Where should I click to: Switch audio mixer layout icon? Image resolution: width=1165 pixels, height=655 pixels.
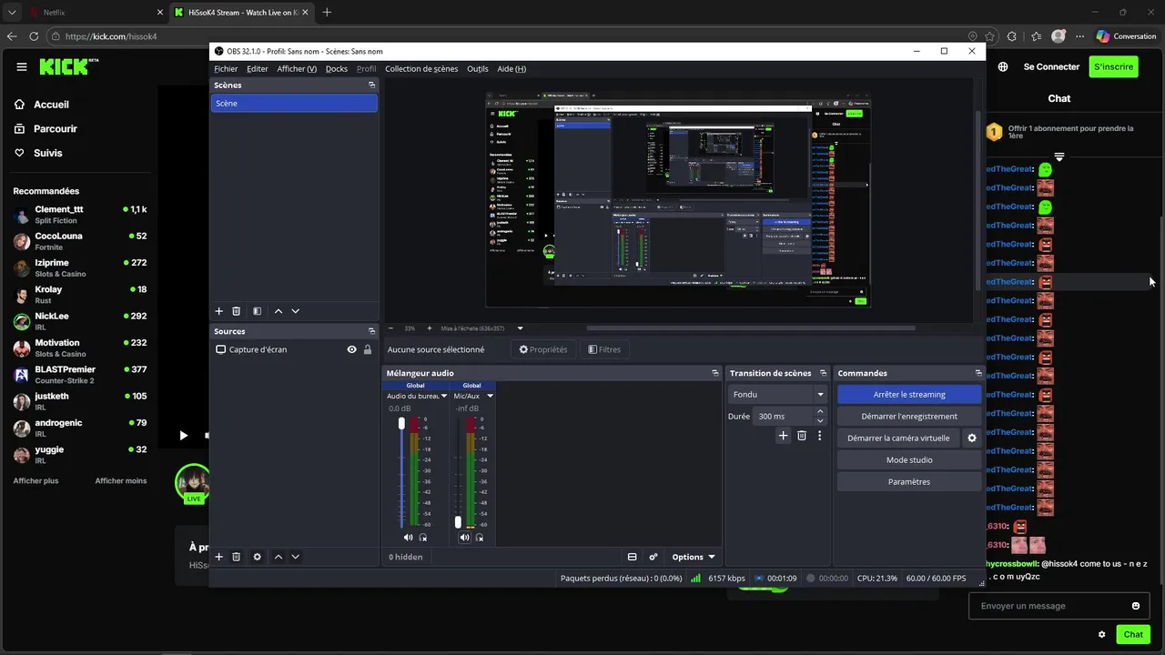(x=632, y=557)
